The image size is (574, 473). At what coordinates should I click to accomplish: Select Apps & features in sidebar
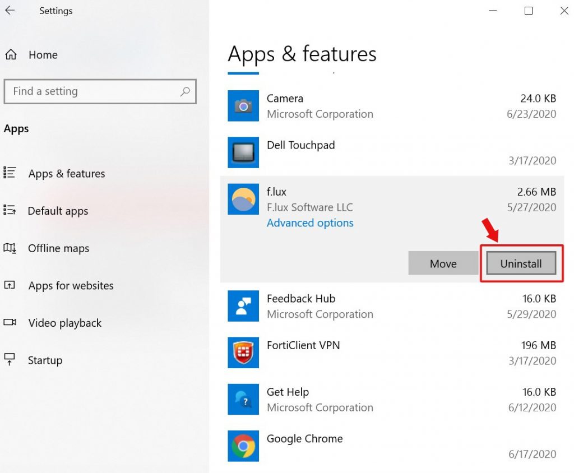point(67,174)
